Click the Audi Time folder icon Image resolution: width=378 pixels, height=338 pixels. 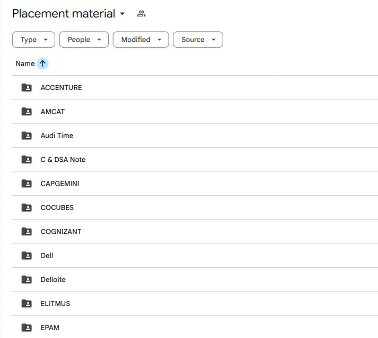coord(27,136)
